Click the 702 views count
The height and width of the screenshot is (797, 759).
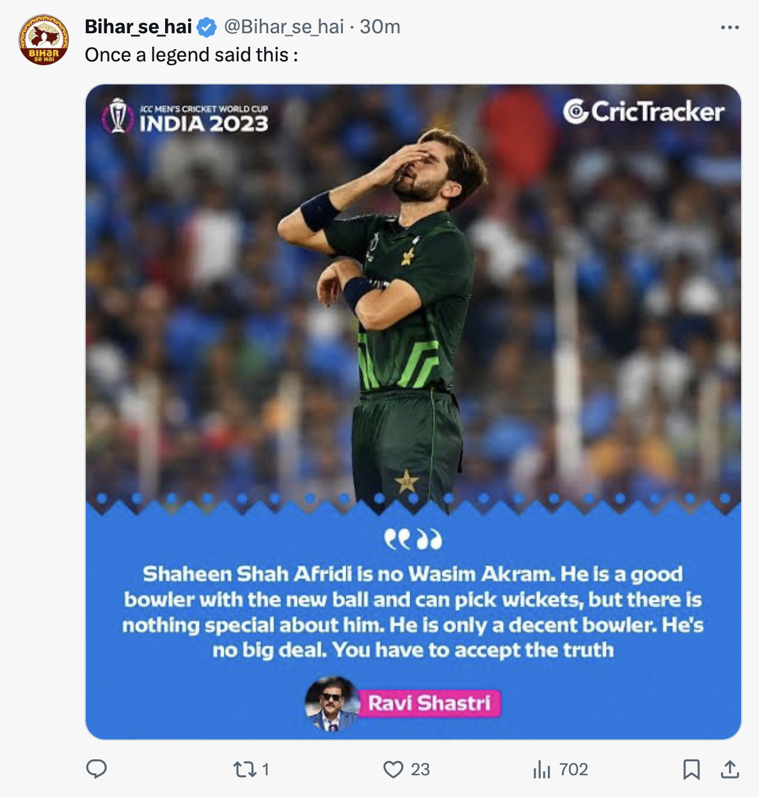573,769
